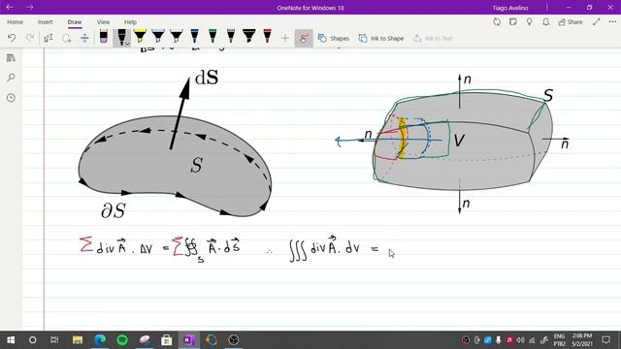Open Spotify from taskbar
Screen dimensions: 621x349
pos(122,340)
